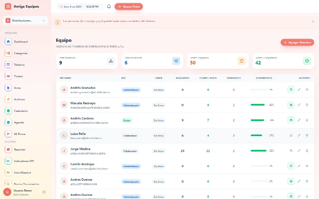Viewport: 319px width, 199px height.
Task: Click the Lista Maestra folder icon
Action: tap(8, 173)
